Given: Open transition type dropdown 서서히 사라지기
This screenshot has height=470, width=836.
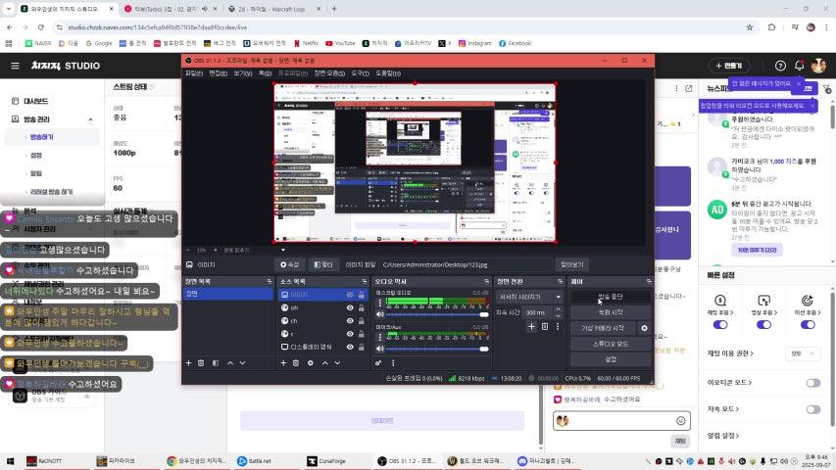Looking at the screenshot, I should tap(529, 297).
